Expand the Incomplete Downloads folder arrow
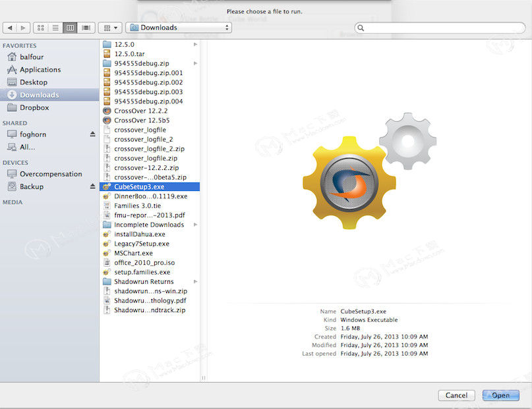Viewport: 532px width, 409px height. tap(195, 225)
